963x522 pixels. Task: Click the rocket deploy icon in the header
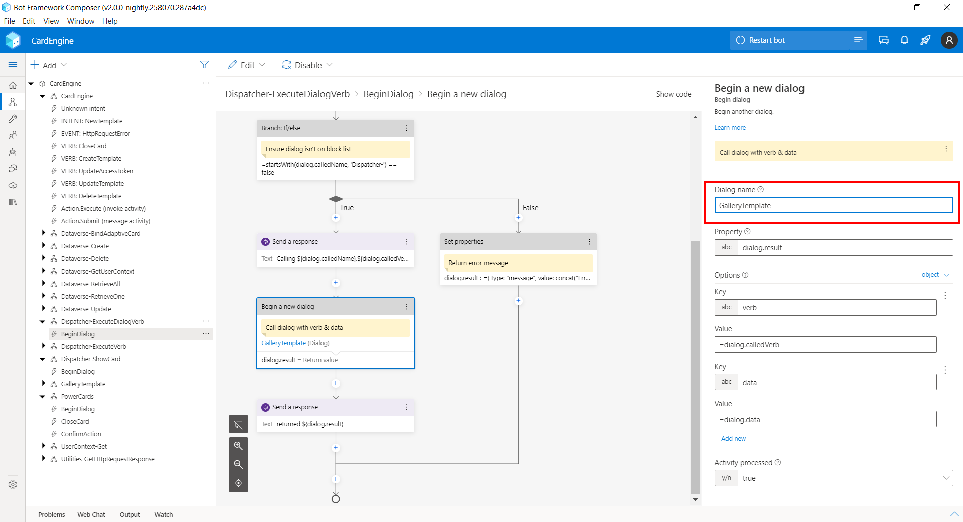(x=926, y=40)
